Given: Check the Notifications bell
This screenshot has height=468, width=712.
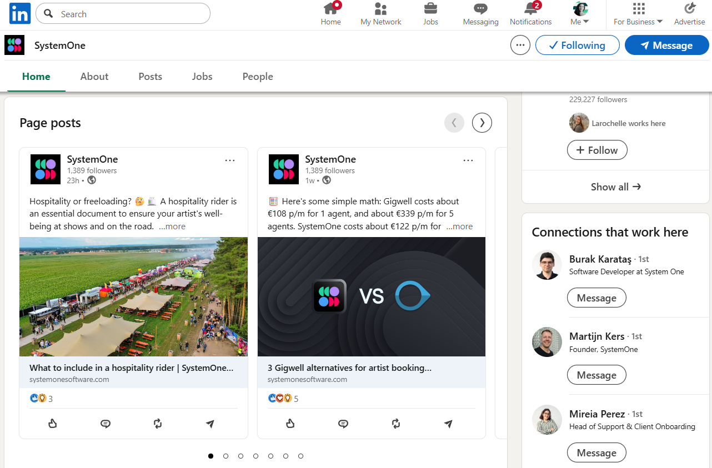Looking at the screenshot, I should [531, 14].
